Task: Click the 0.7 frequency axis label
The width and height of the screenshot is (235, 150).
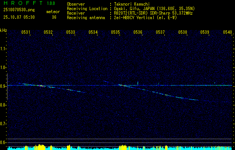Action: 3,123
